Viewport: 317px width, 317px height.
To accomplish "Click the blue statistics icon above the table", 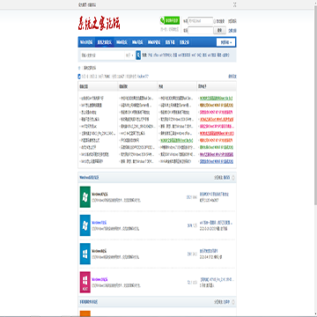I will (79, 77).
